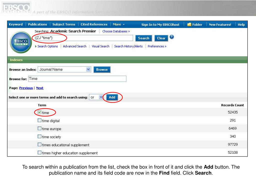Screen dimensions: 256x192
Task: Open the Visual Search link
Action: point(100,46)
